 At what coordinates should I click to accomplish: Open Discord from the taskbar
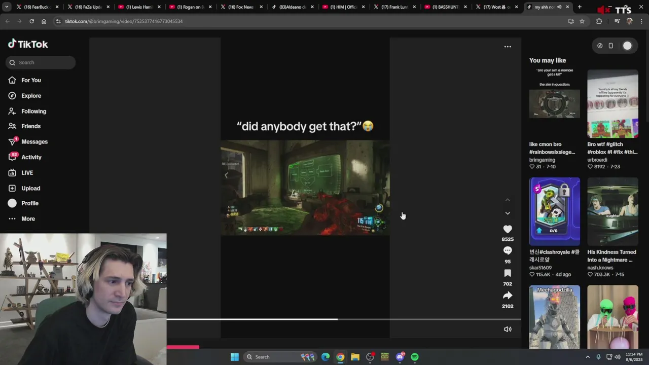[400, 357]
